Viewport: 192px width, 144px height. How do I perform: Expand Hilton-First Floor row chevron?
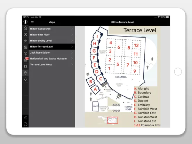pos(72,35)
